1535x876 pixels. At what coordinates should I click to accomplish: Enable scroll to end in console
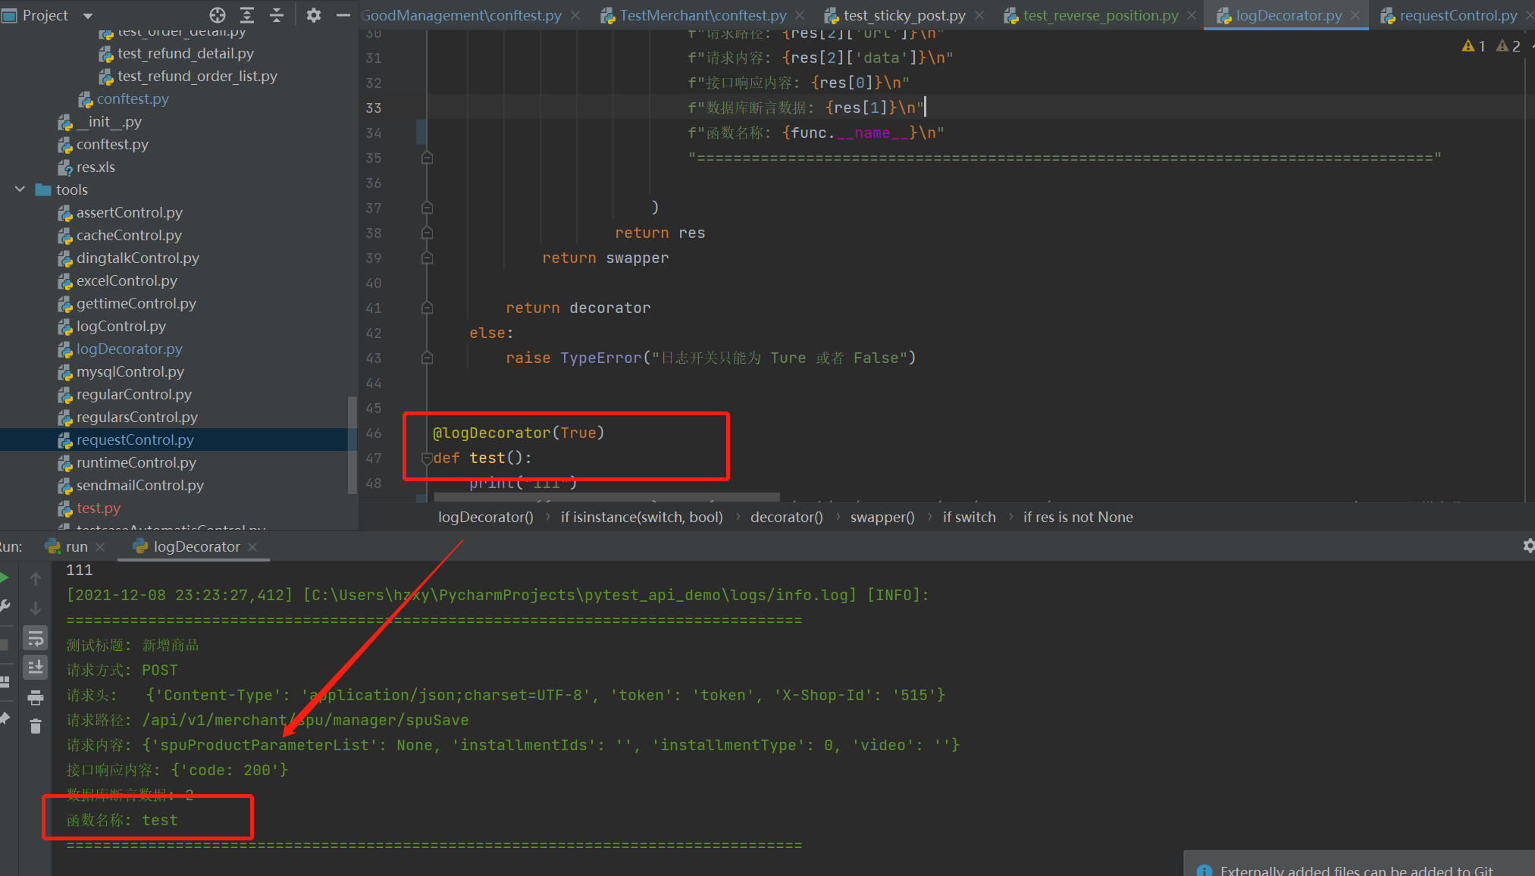coord(36,667)
